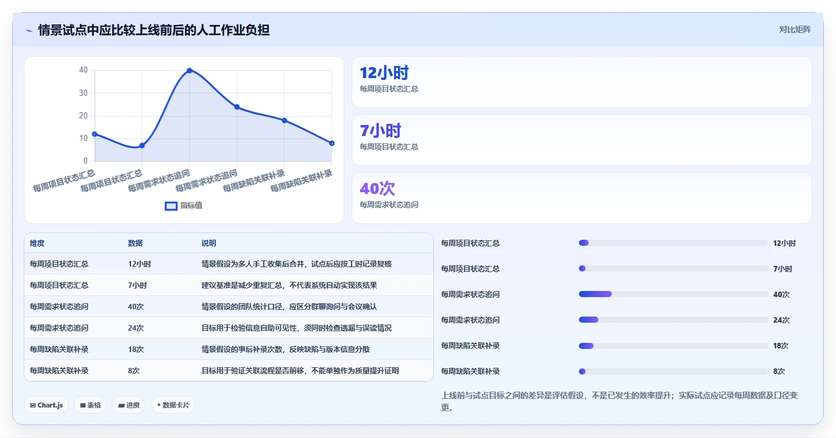Click the progress bar labeled 40次

click(673, 294)
